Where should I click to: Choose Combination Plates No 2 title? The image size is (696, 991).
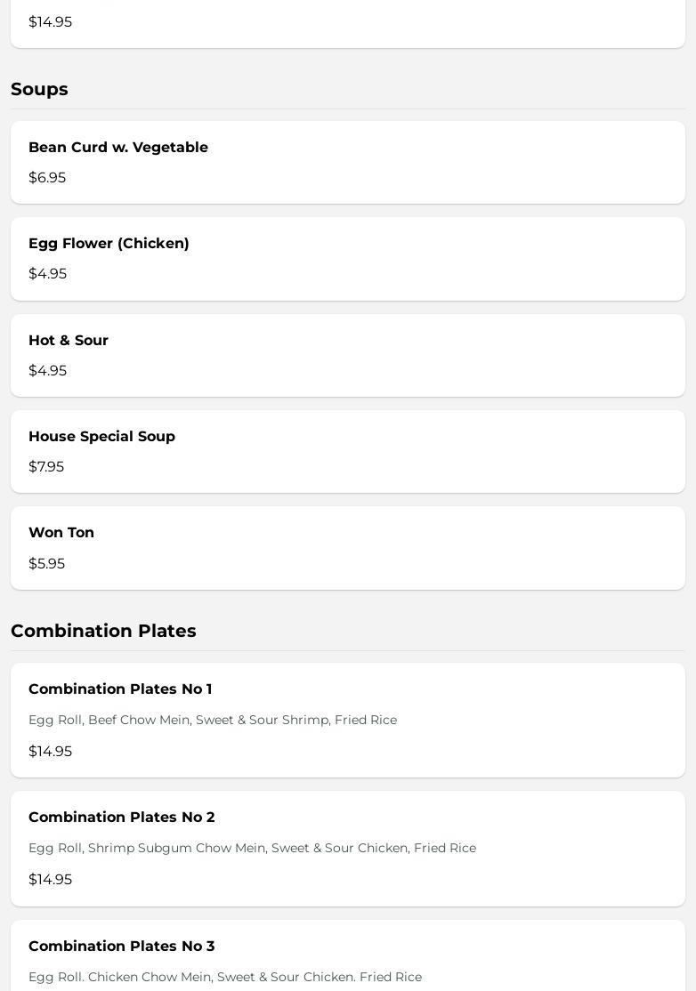[121, 818]
